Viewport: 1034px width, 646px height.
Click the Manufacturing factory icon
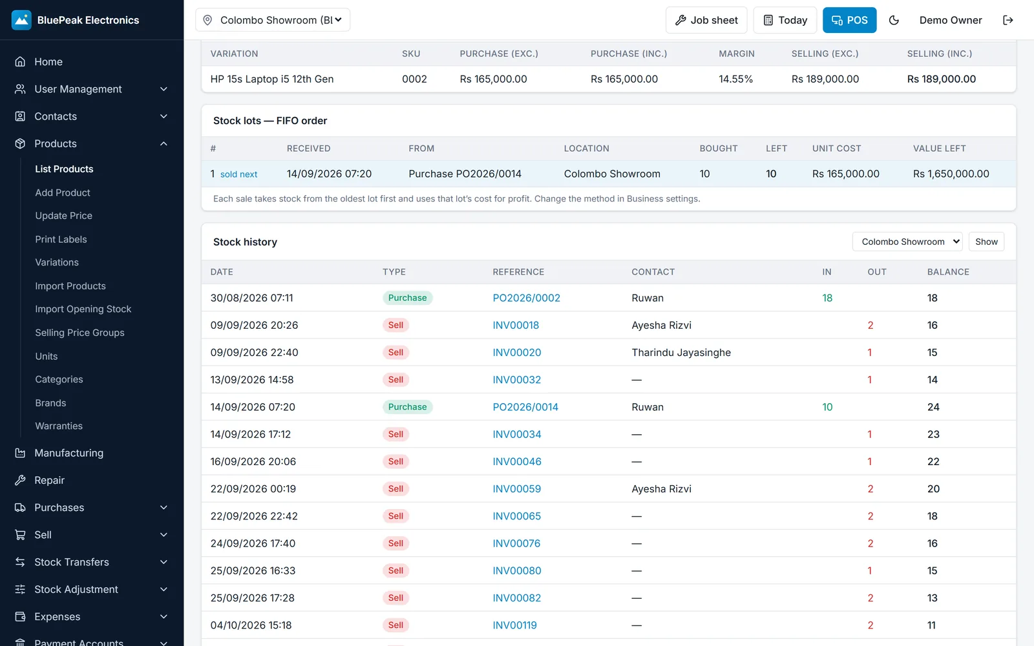(x=20, y=453)
